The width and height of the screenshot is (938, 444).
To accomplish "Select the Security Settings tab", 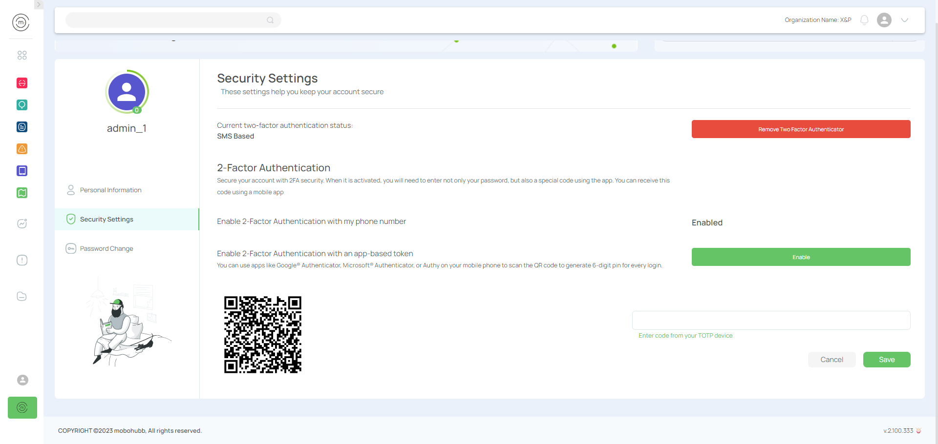I will [127, 219].
